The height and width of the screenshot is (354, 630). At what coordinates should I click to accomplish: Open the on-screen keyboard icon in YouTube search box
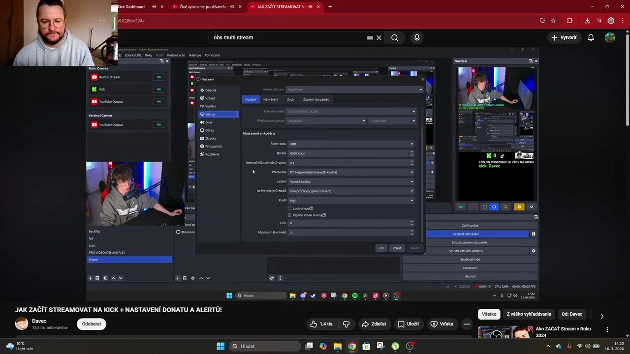coord(370,37)
